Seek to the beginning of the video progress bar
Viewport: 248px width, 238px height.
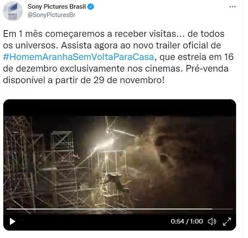pyautogui.click(x=7, y=209)
